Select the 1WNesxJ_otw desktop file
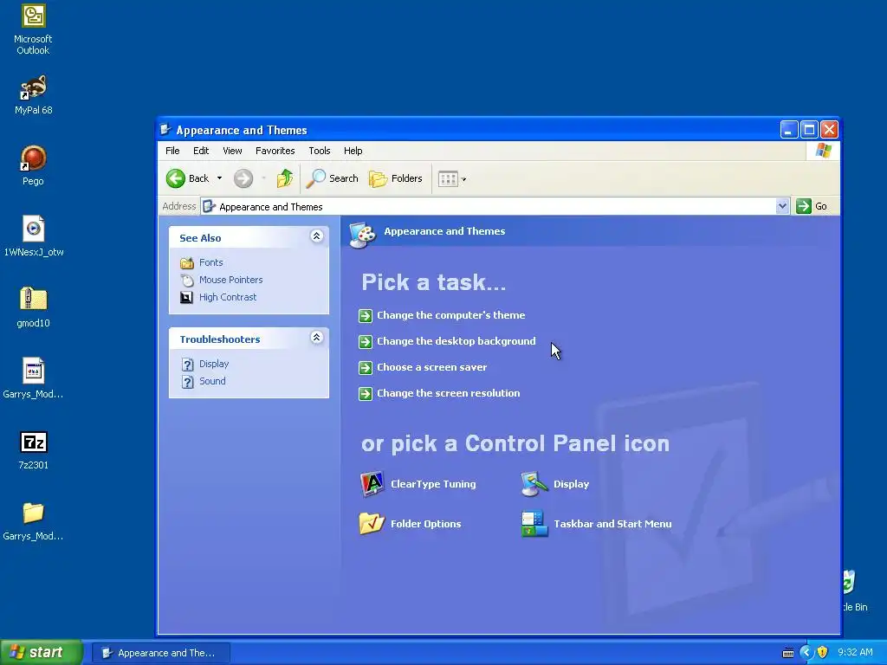Viewport: 887px width, 665px height. [x=34, y=237]
